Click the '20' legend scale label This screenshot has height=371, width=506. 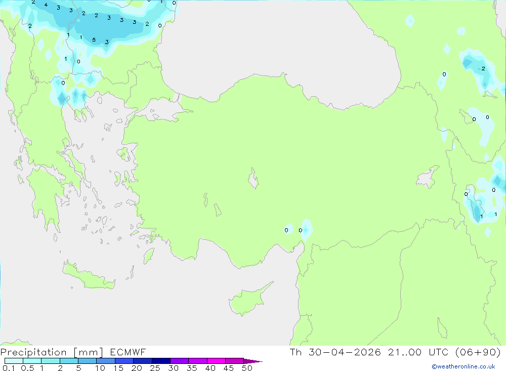pyautogui.click(x=137, y=368)
